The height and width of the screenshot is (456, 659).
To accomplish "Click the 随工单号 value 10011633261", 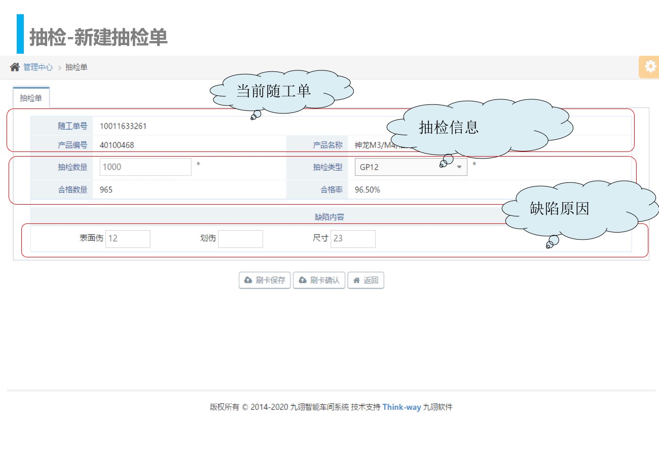I will (x=123, y=126).
